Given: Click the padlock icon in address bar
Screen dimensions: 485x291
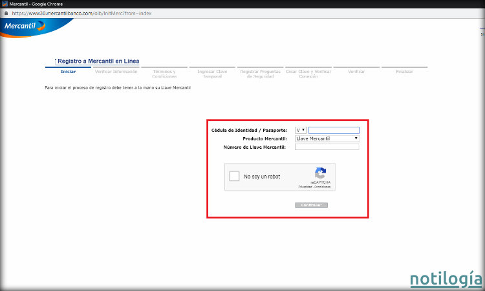Looking at the screenshot, I should coord(6,13).
